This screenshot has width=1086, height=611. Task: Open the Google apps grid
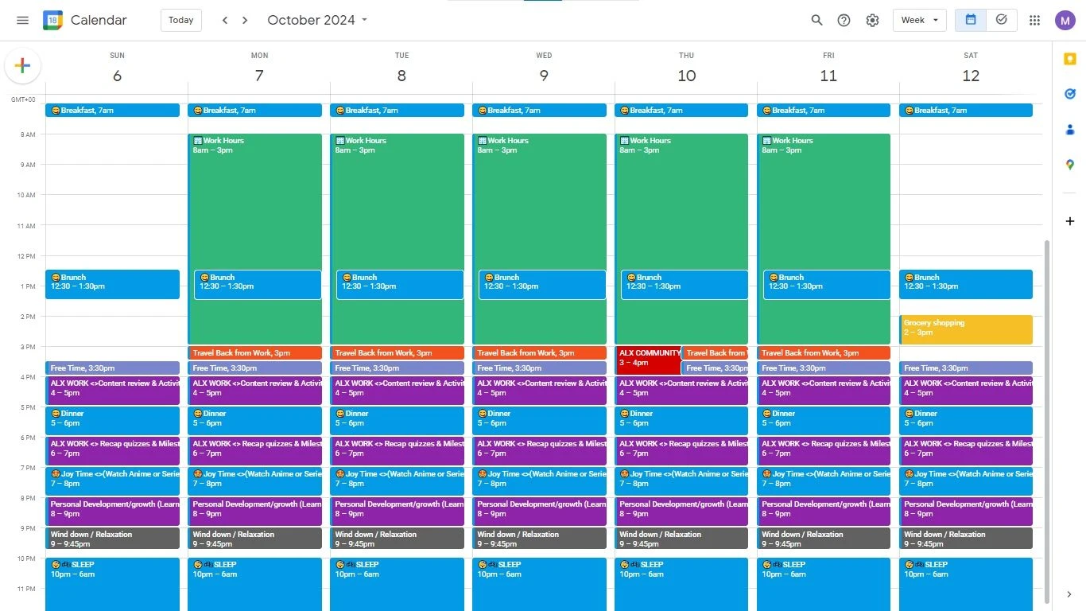1034,20
